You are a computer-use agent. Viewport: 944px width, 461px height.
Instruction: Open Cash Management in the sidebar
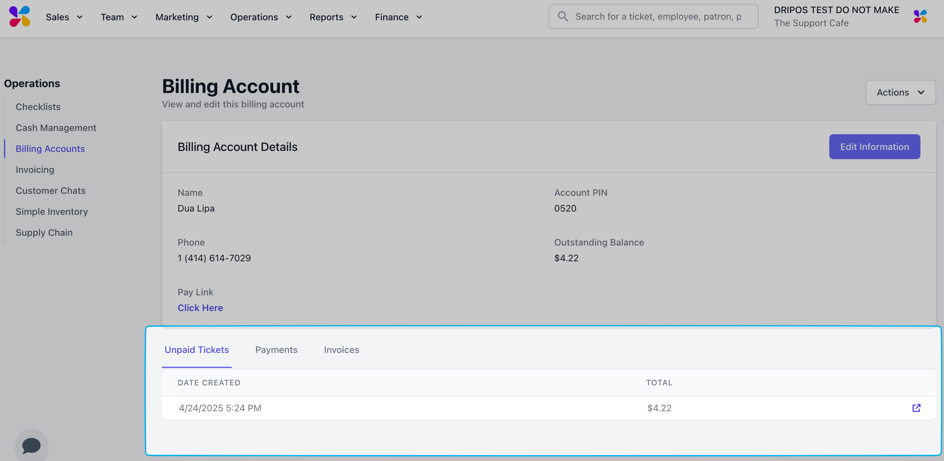pyautogui.click(x=56, y=128)
